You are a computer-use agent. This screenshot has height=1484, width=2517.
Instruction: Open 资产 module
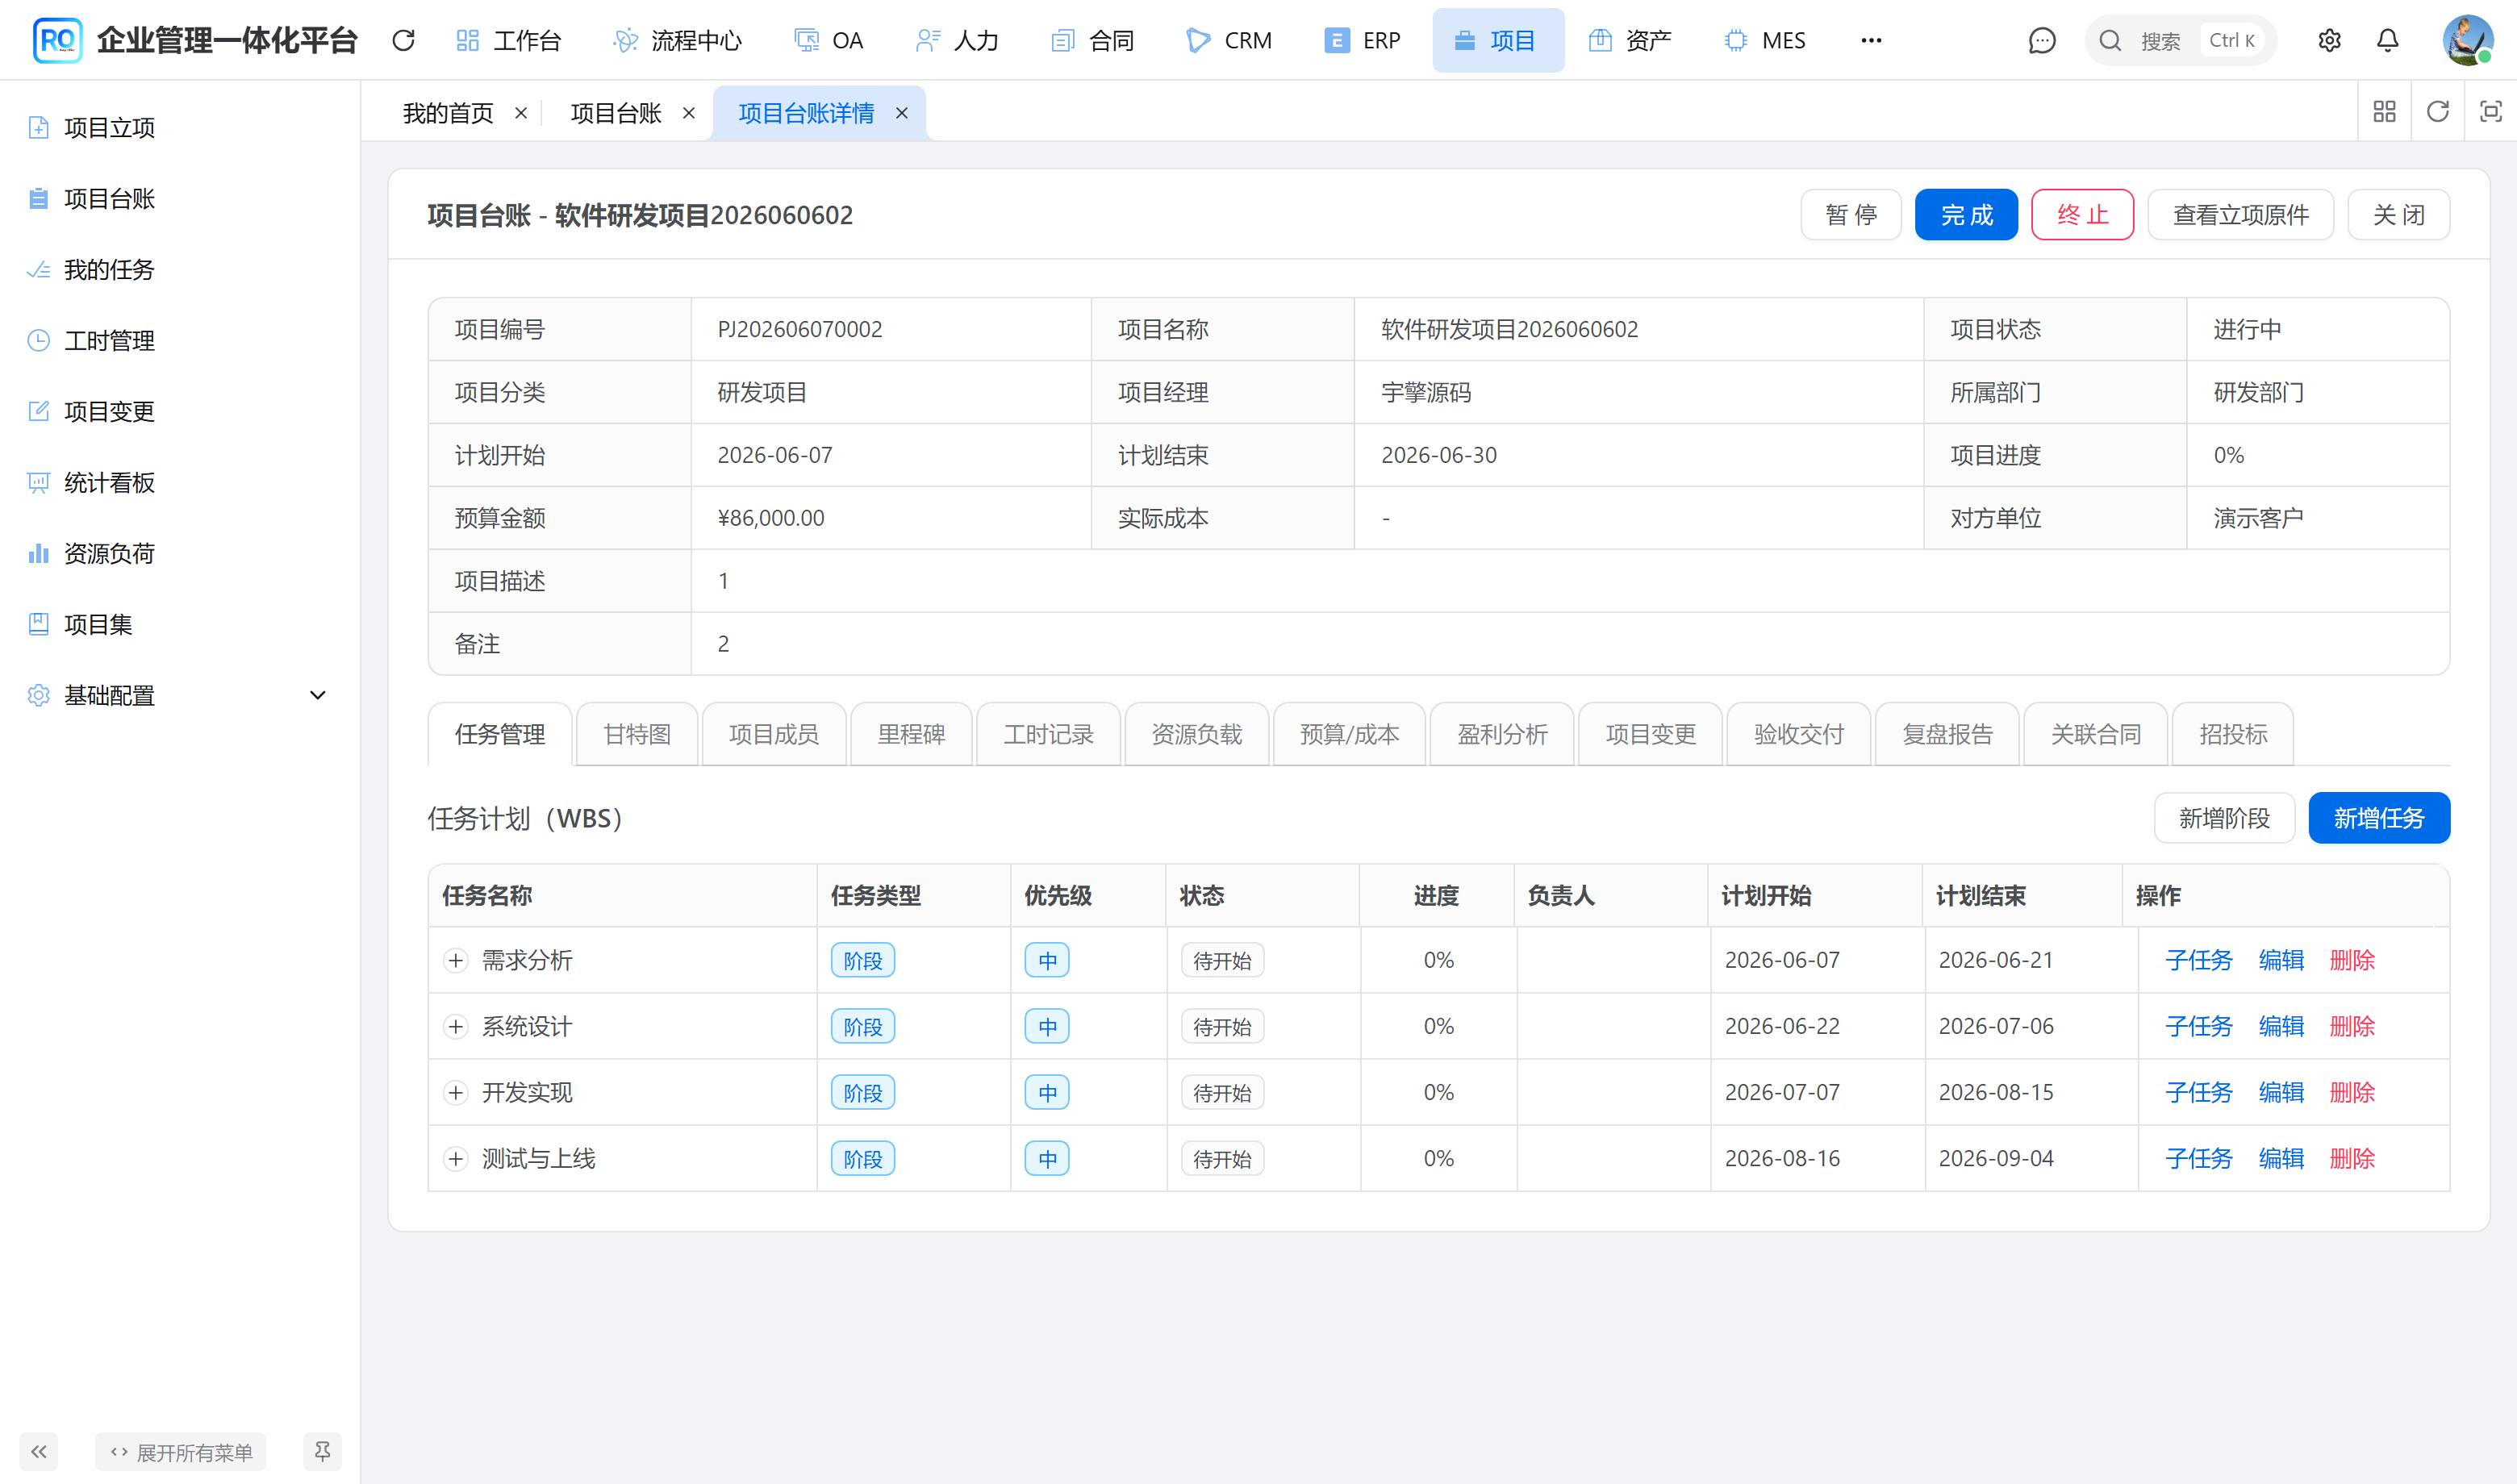(x=1630, y=40)
